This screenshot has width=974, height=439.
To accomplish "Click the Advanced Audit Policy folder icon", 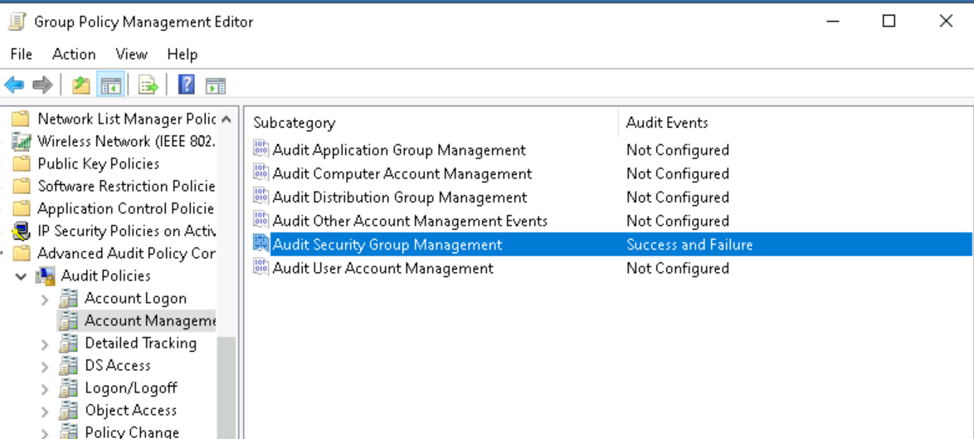I will pyautogui.click(x=22, y=253).
